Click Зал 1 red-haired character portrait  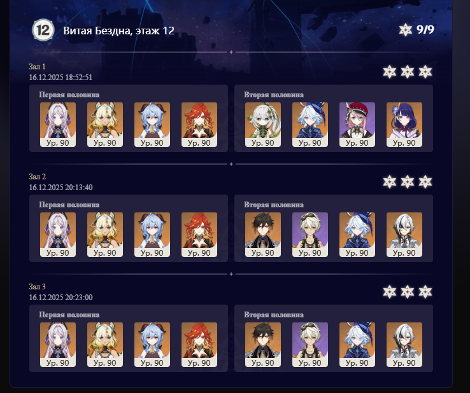[199, 125]
